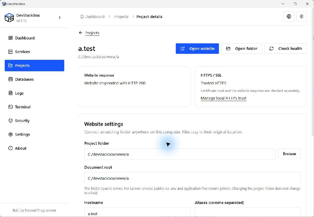Click the 'Trusted HTTPS' status text
314x217 pixels.
(x=213, y=83)
